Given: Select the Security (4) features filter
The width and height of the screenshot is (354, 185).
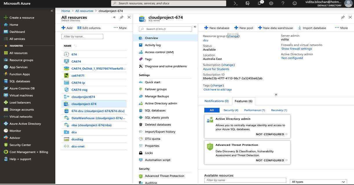Looking at the screenshot, I should point(231,110).
